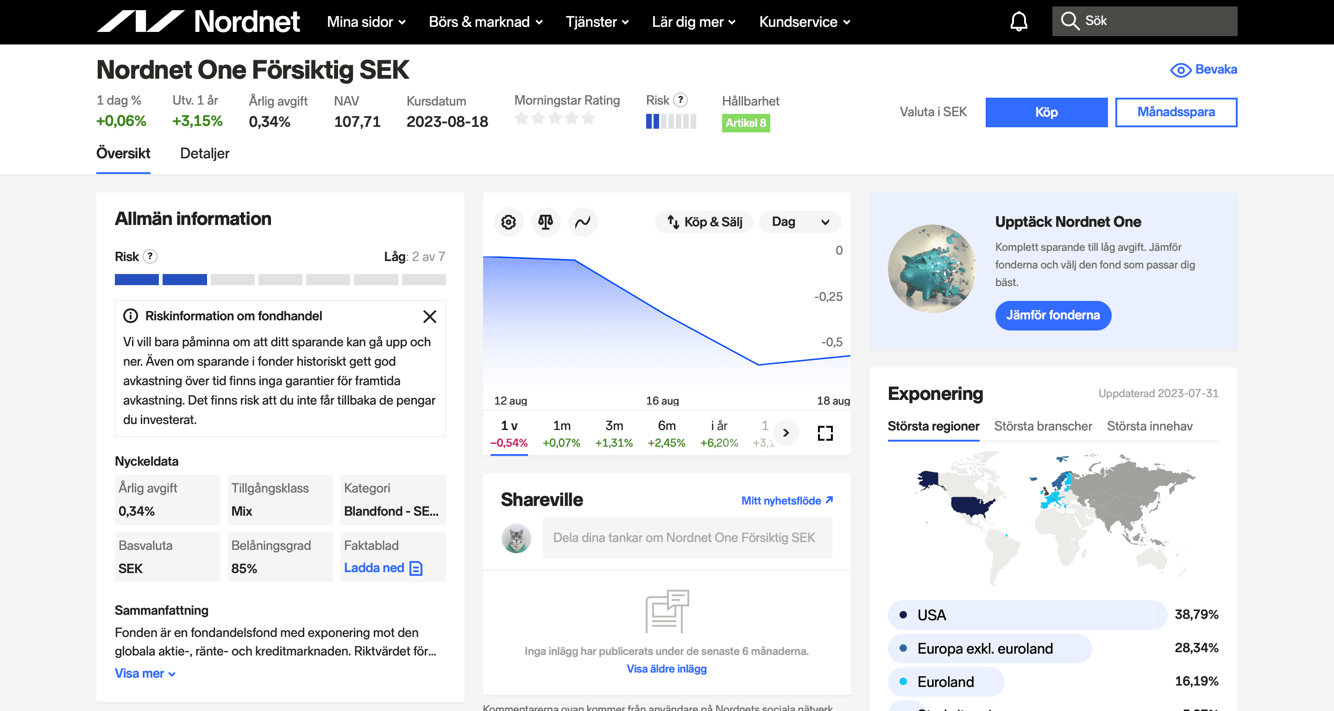Open the Dag interval dropdown
This screenshot has width=1334, height=711.
799,222
